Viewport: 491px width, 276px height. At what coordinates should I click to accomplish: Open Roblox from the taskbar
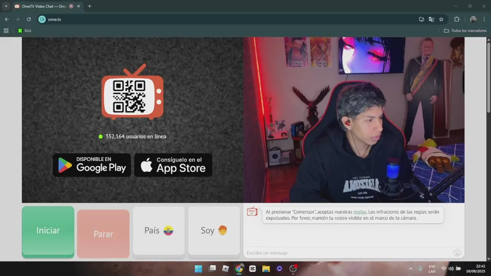coord(226,269)
